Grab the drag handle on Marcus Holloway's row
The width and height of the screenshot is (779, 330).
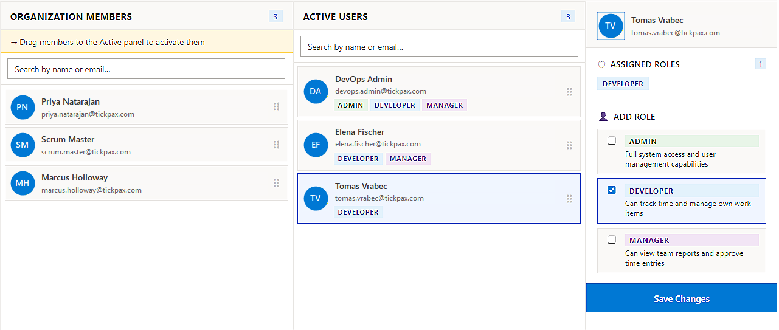pos(277,183)
